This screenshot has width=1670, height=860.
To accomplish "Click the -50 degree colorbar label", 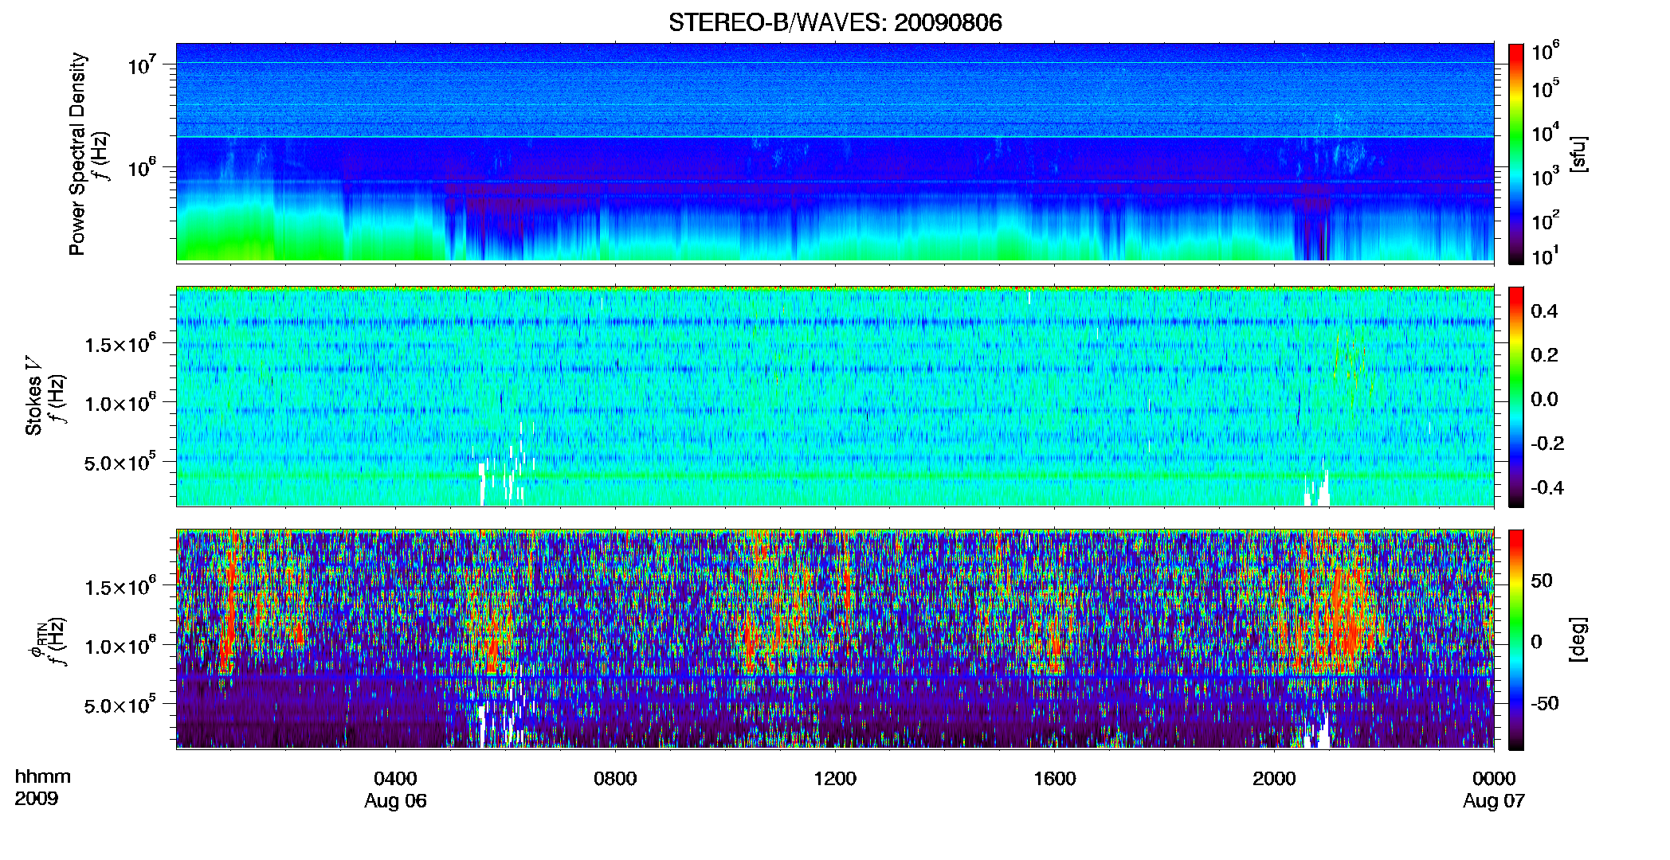I will click(x=1544, y=703).
